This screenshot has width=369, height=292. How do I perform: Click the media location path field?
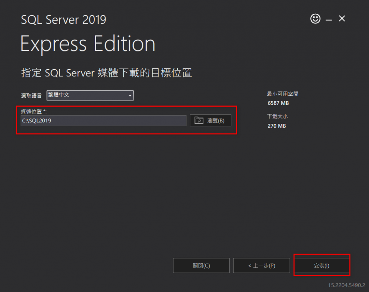(x=103, y=121)
